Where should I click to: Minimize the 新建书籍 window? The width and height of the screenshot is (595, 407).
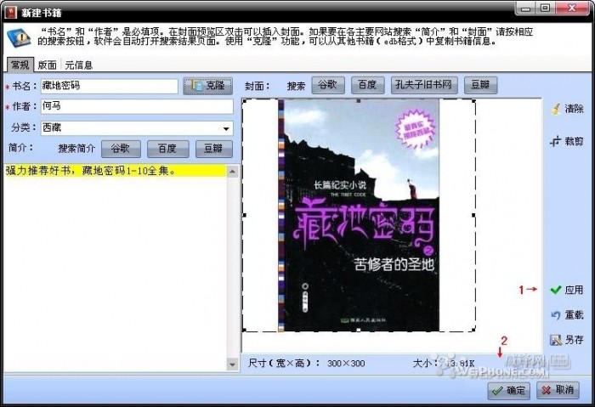click(x=525, y=8)
